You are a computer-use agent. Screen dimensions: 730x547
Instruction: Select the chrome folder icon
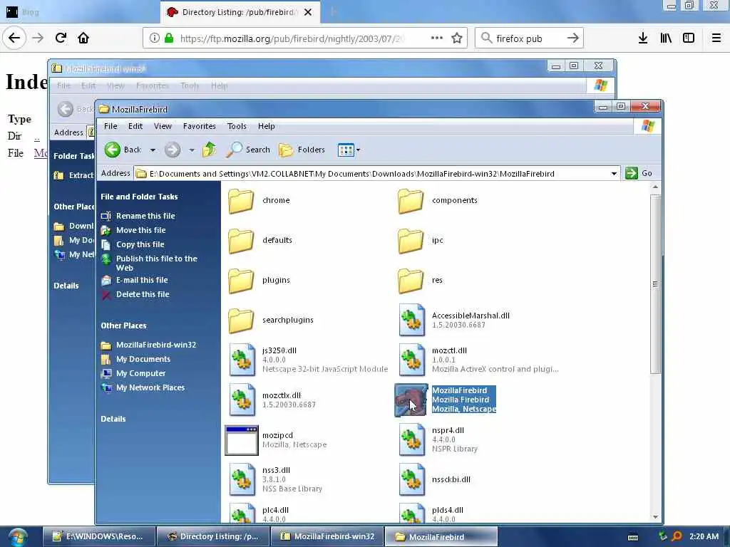241,201
